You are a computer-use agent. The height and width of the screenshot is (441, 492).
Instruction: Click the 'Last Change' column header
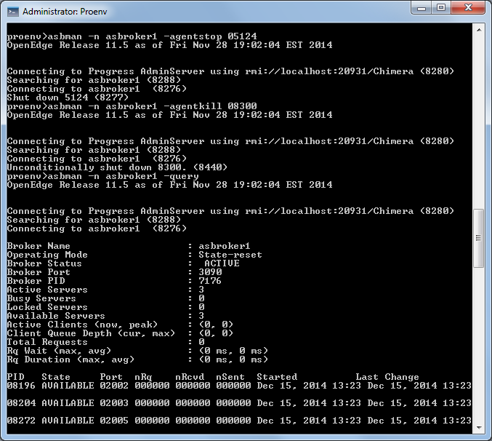point(387,377)
